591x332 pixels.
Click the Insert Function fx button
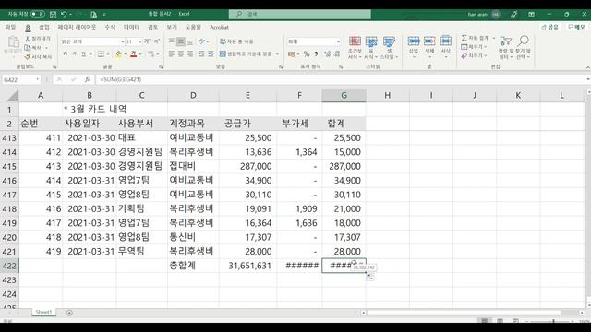tap(87, 79)
